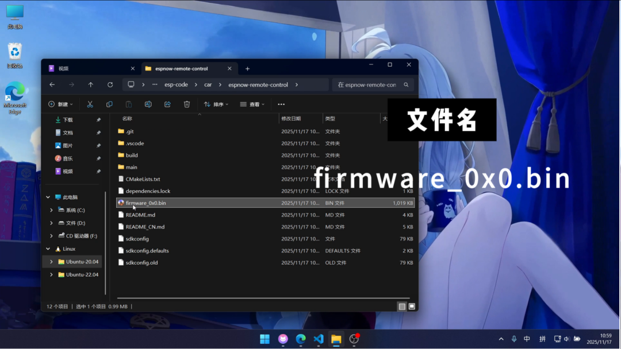The image size is (621, 349).
Task: Click the Delete trash icon
Action: (187, 104)
